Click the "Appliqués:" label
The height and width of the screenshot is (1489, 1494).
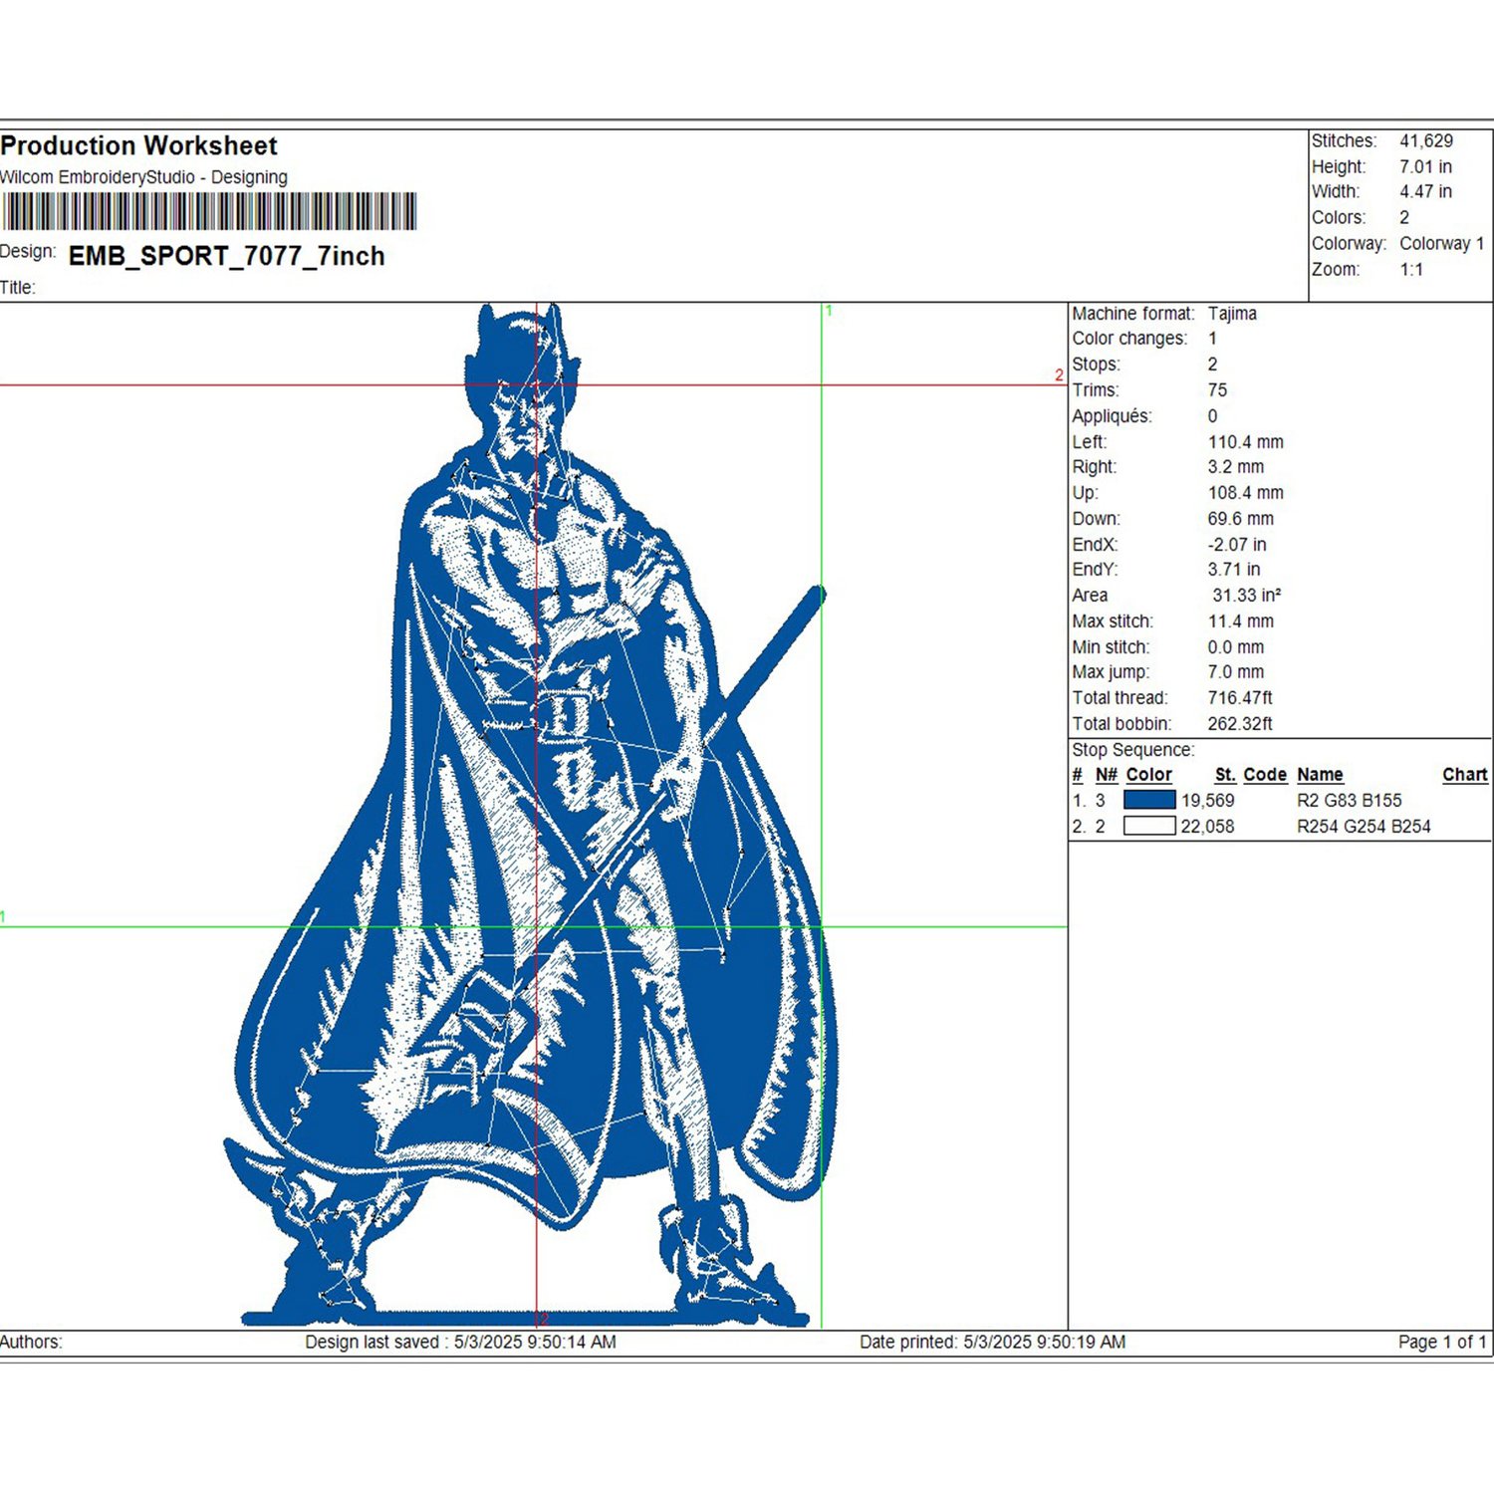click(x=1112, y=416)
